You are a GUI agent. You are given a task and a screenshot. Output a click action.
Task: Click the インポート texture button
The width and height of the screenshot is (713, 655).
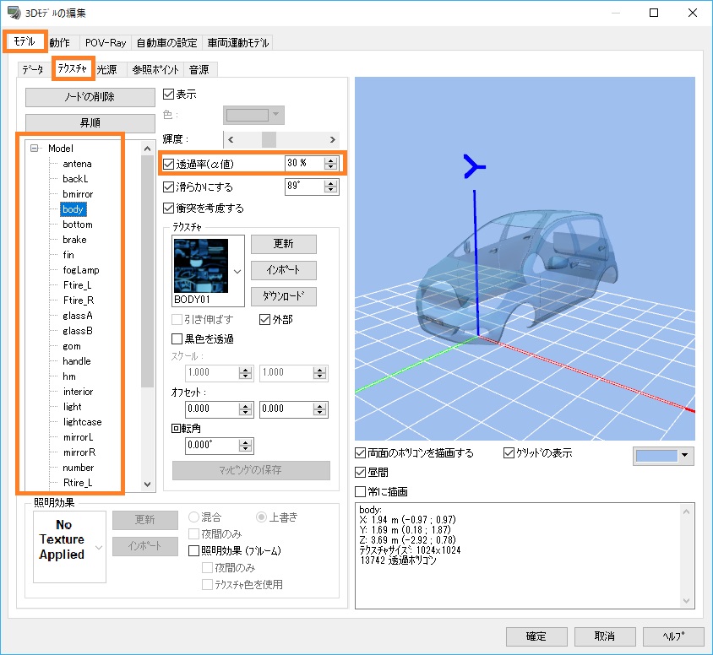pos(283,270)
